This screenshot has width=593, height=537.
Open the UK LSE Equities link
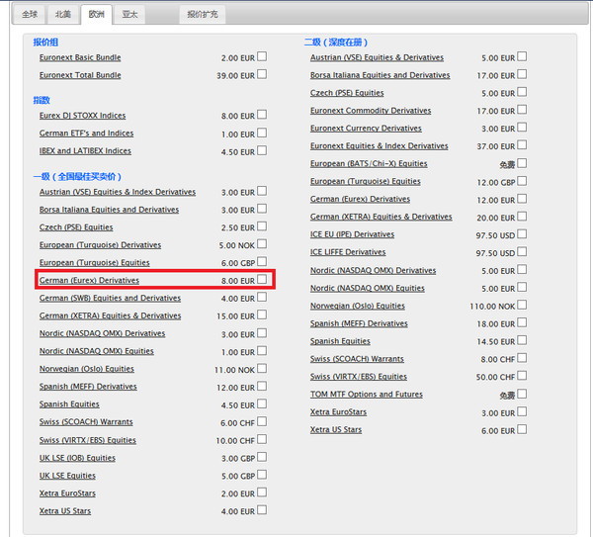(67, 476)
